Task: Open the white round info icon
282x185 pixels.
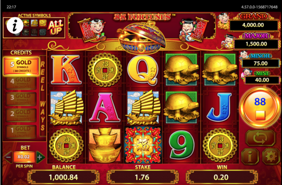Action: 15,26
